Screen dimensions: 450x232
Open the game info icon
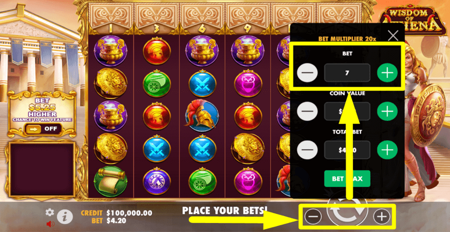(64, 217)
